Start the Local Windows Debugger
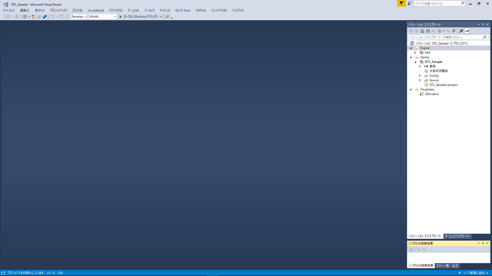This screenshot has height=276, width=492. pos(139,17)
